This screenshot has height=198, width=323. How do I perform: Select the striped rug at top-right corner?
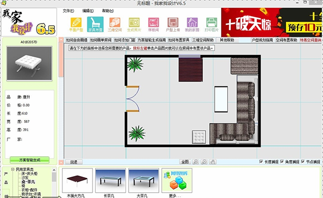point(244,65)
